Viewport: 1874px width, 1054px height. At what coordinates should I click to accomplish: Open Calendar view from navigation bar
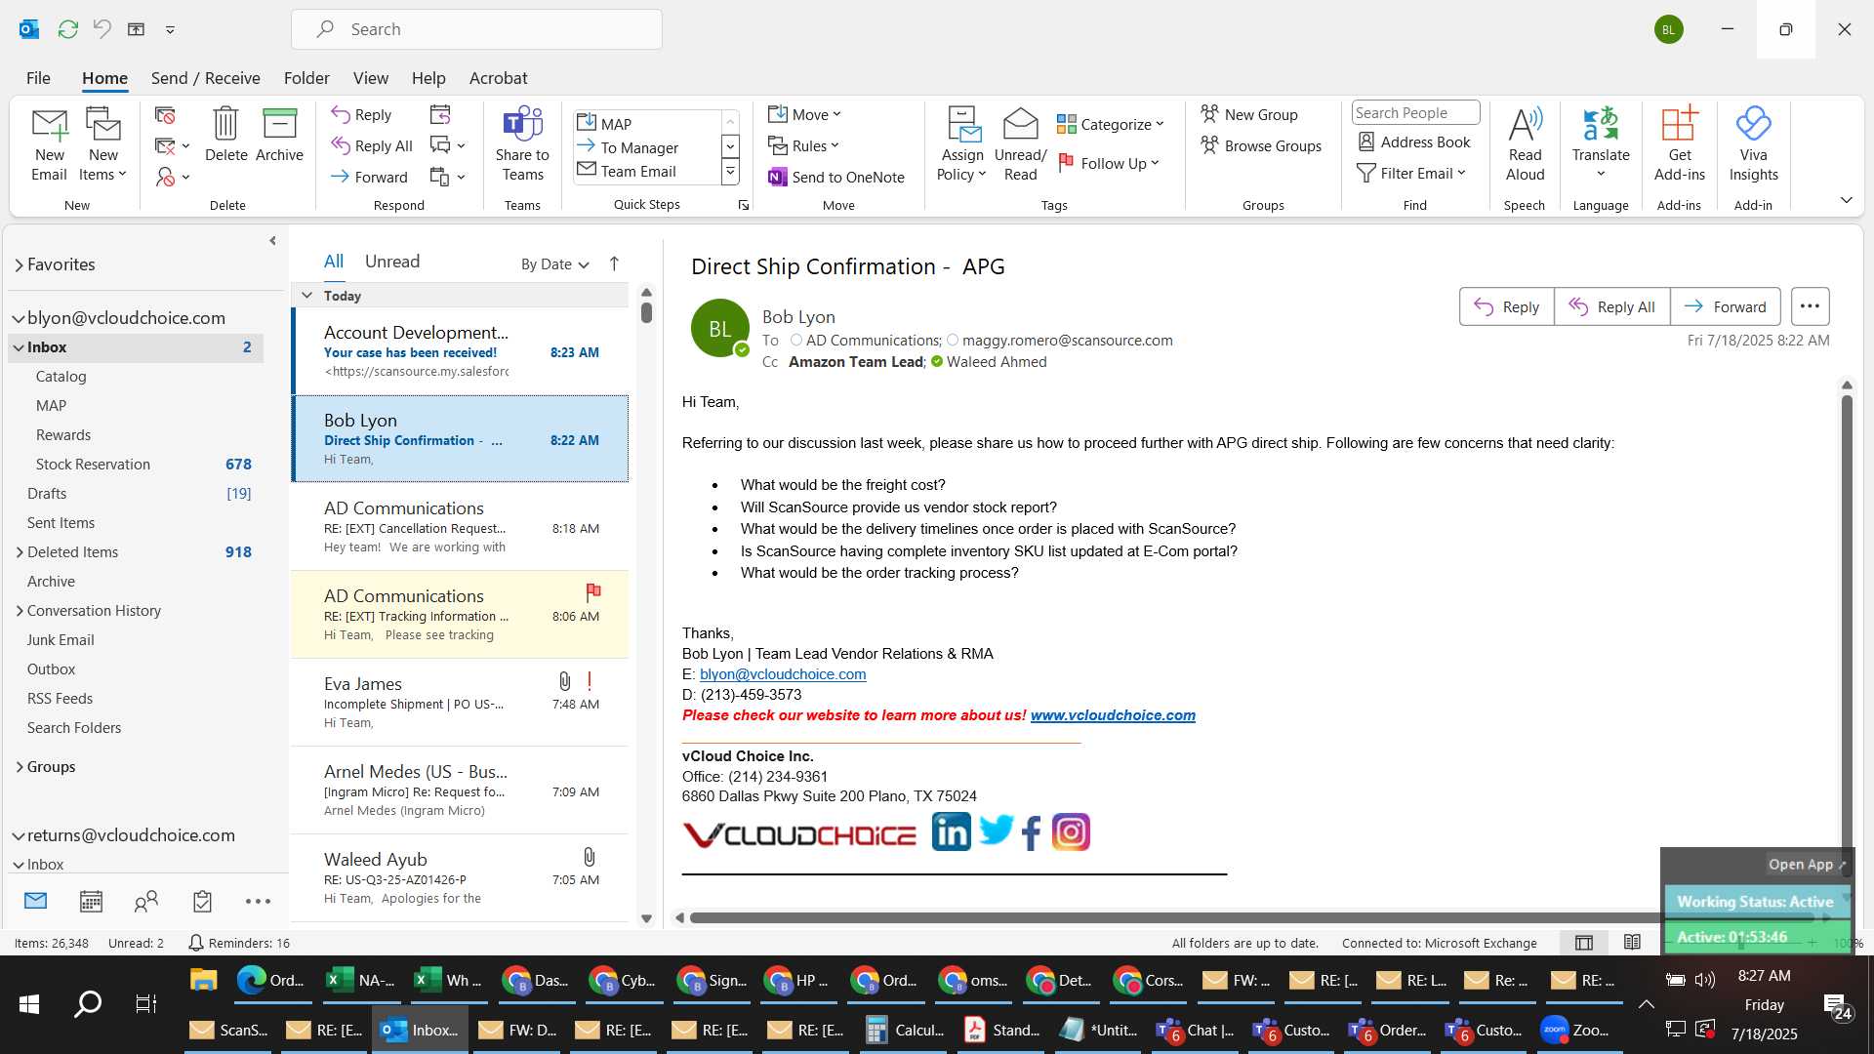91,902
